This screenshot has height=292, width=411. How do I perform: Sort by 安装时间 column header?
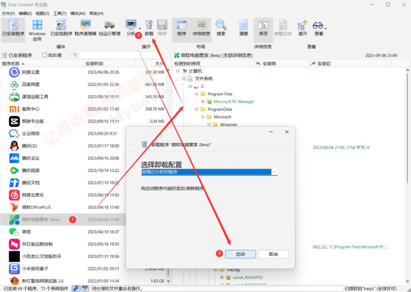[109, 64]
